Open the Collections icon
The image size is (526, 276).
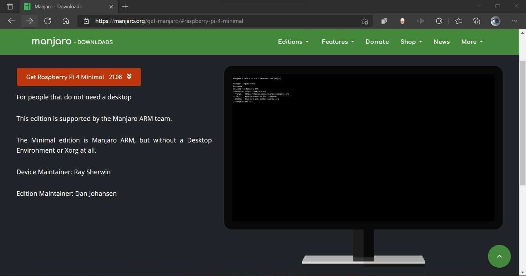[x=476, y=21]
